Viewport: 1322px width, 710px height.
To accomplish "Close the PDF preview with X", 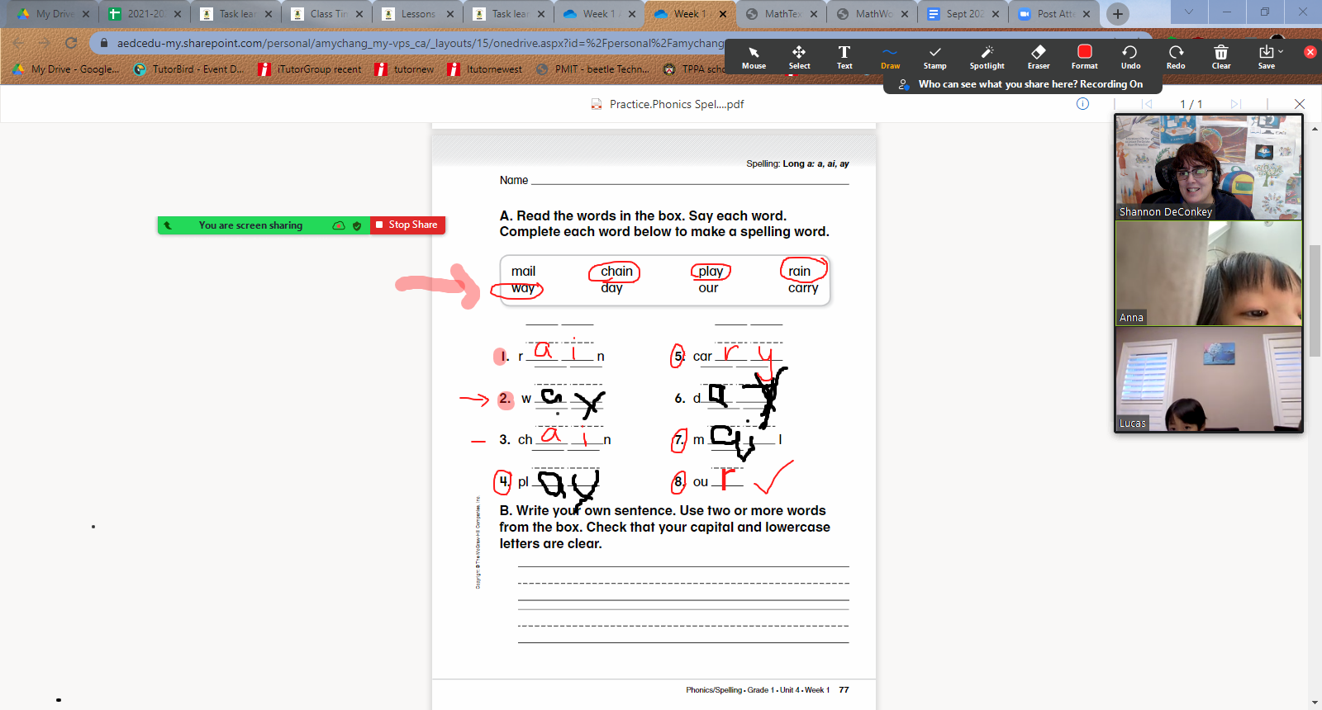I will tap(1299, 104).
